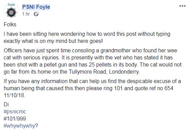Click the words "Officers have just spent"
Screen dimensions: 187x134
coord(32,51)
